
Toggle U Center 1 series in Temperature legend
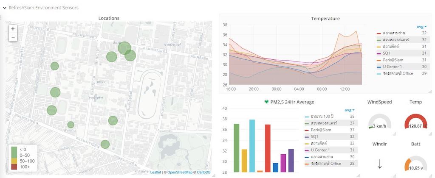pos(392,67)
